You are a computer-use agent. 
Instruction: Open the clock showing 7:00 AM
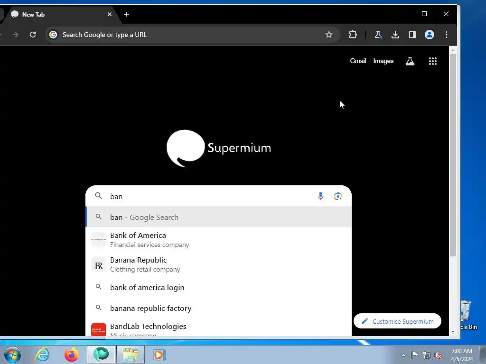click(462, 355)
